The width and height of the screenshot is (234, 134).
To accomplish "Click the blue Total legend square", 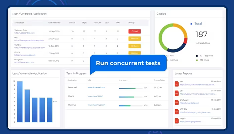I will (191, 24).
